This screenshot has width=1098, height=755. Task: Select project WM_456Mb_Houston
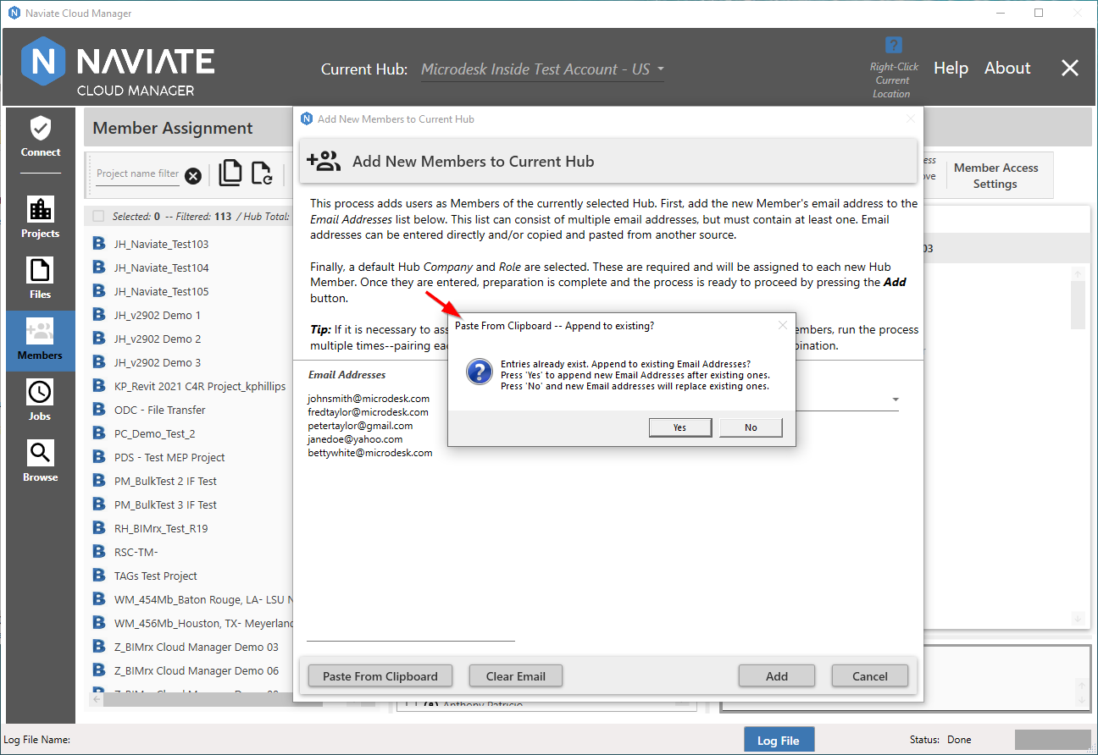pos(203,623)
